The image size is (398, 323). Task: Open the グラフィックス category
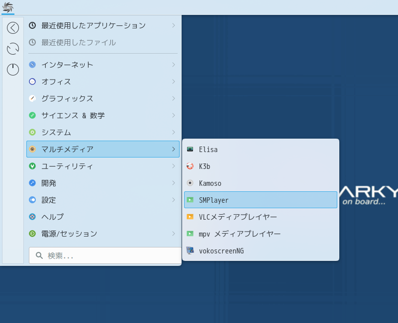coord(103,98)
